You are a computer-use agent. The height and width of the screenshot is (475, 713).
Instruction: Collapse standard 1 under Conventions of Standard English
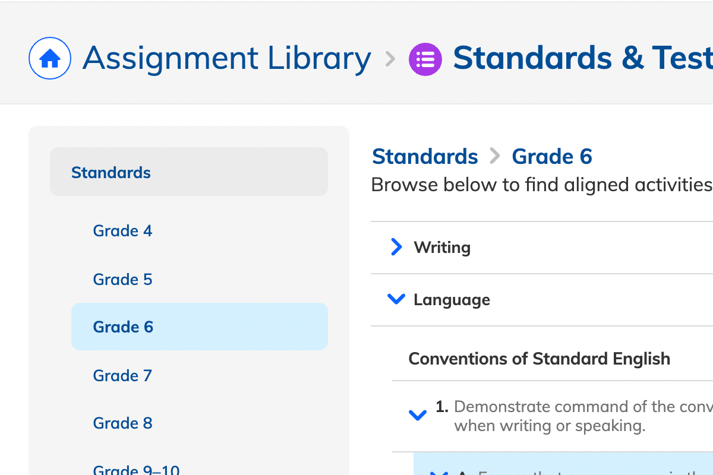(418, 416)
